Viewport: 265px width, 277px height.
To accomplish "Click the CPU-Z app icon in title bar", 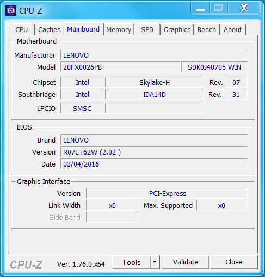I will (x=11, y=10).
